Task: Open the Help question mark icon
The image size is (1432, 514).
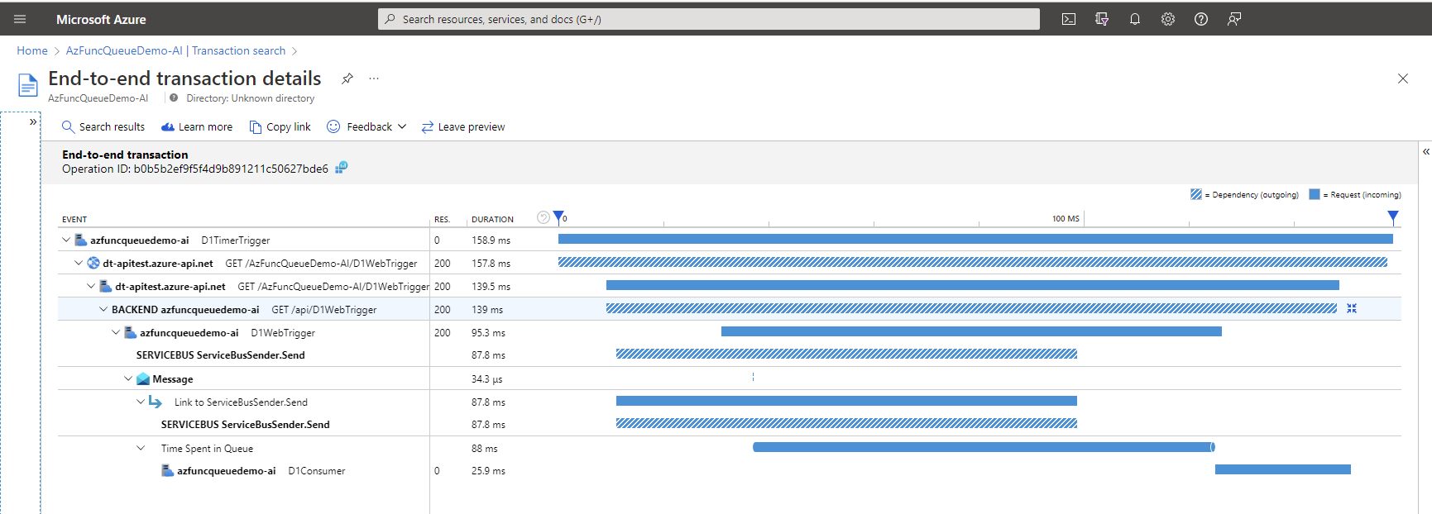Action: [1201, 19]
